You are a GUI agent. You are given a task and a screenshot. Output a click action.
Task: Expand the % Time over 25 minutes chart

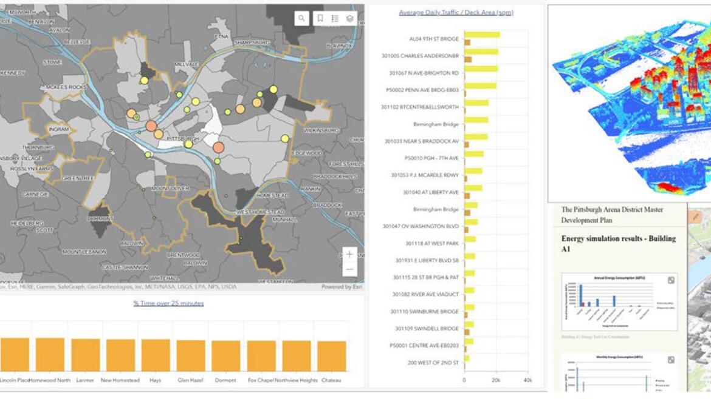pyautogui.click(x=169, y=304)
